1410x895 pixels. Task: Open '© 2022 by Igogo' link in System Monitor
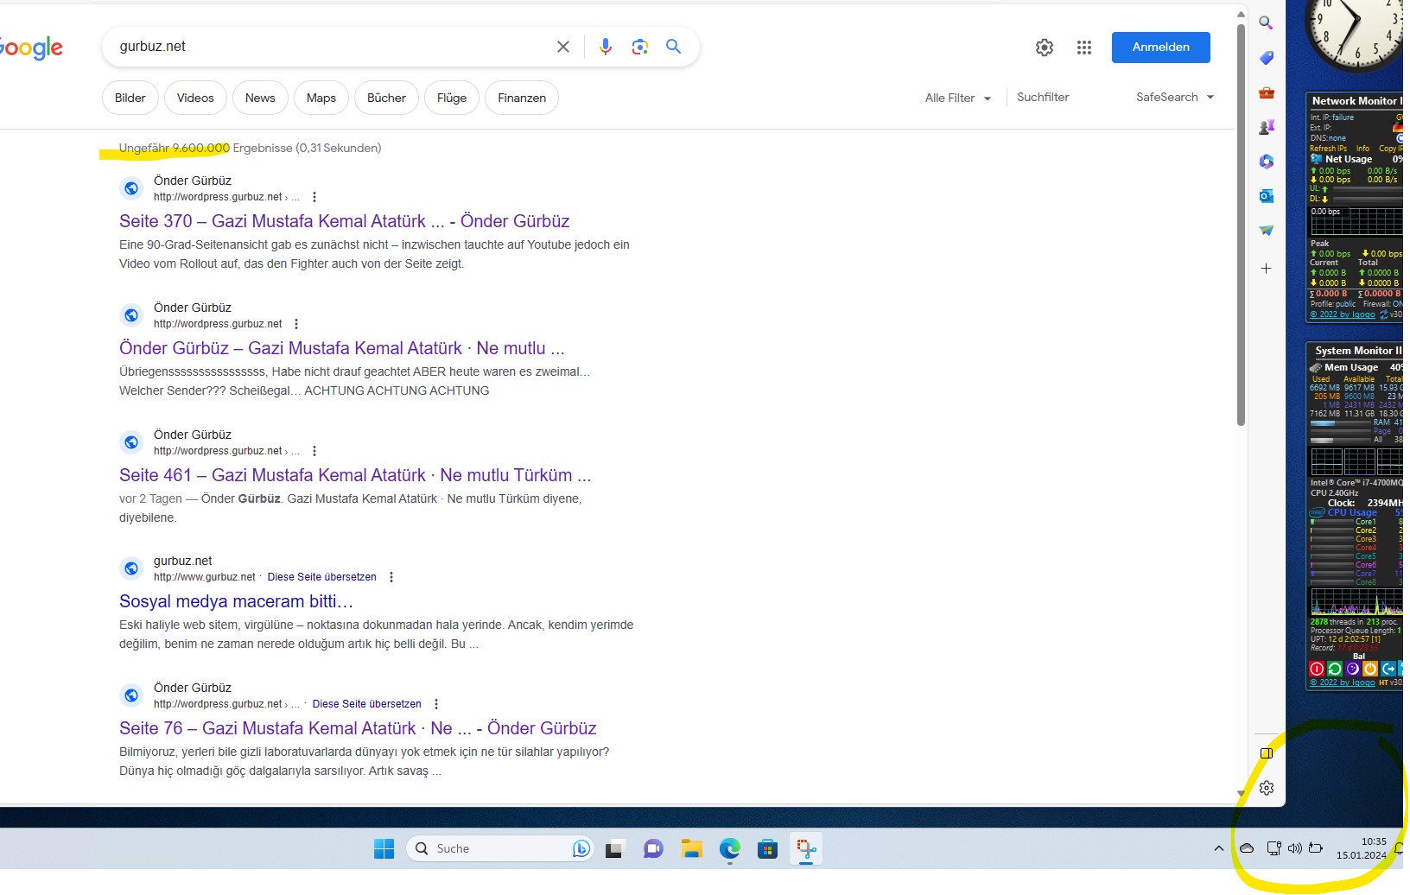click(x=1343, y=682)
